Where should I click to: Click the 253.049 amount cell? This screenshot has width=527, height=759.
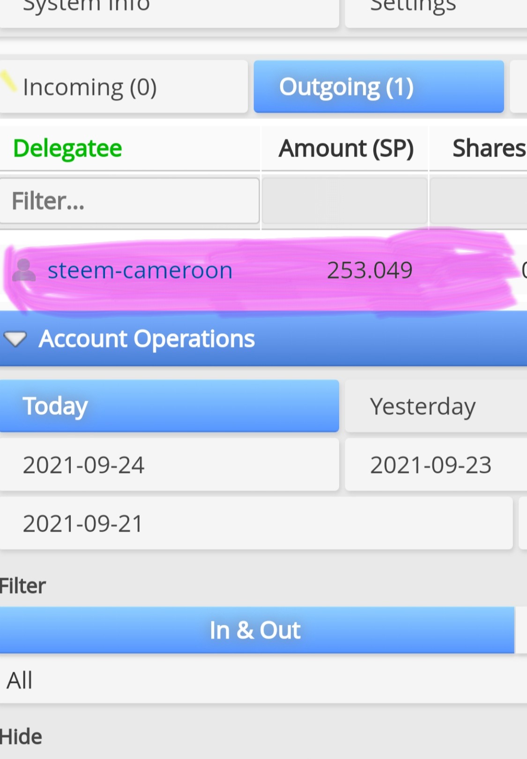coord(369,271)
